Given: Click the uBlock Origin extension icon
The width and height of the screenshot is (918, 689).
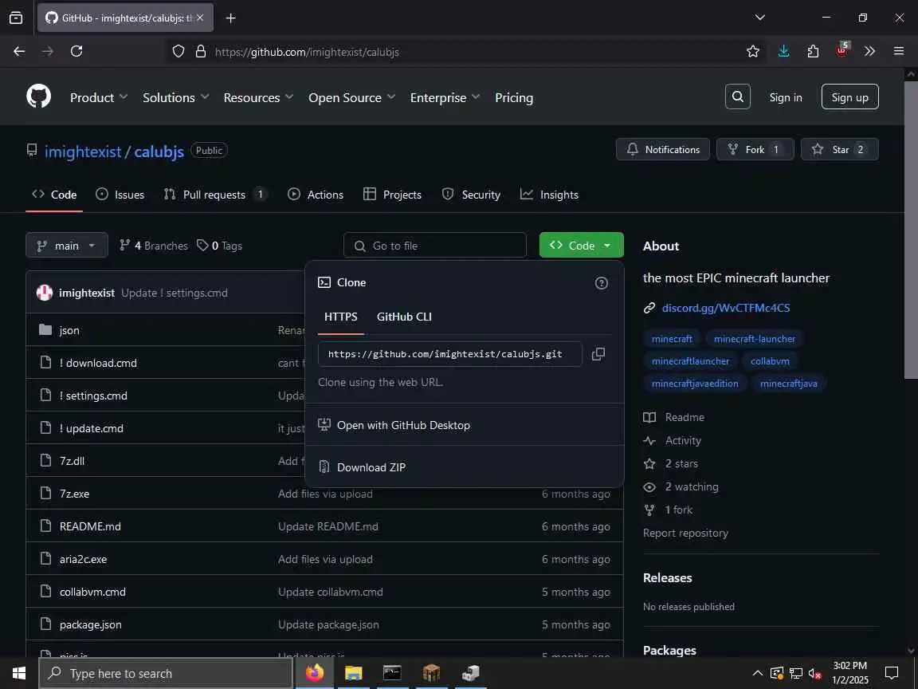Looking at the screenshot, I should click(841, 50).
